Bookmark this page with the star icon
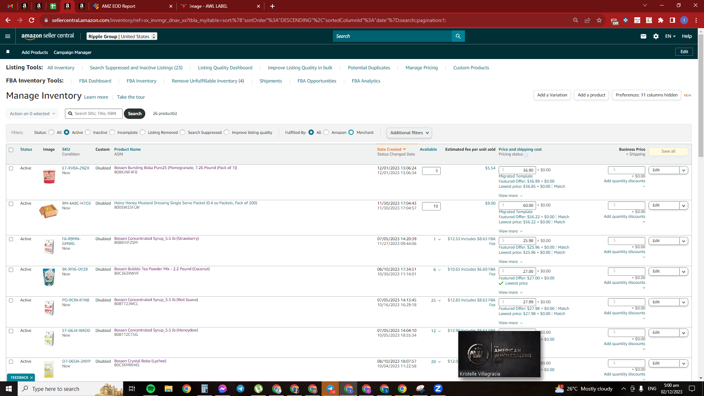Image resolution: width=704 pixels, height=396 pixels. (x=599, y=21)
